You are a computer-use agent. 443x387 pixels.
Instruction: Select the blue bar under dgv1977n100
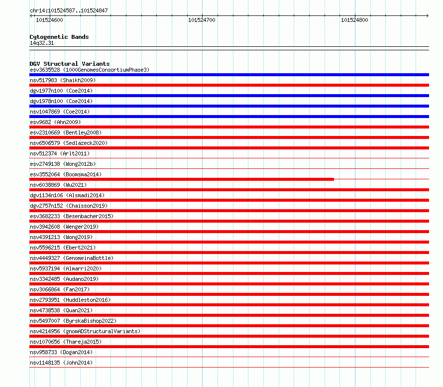(x=229, y=96)
